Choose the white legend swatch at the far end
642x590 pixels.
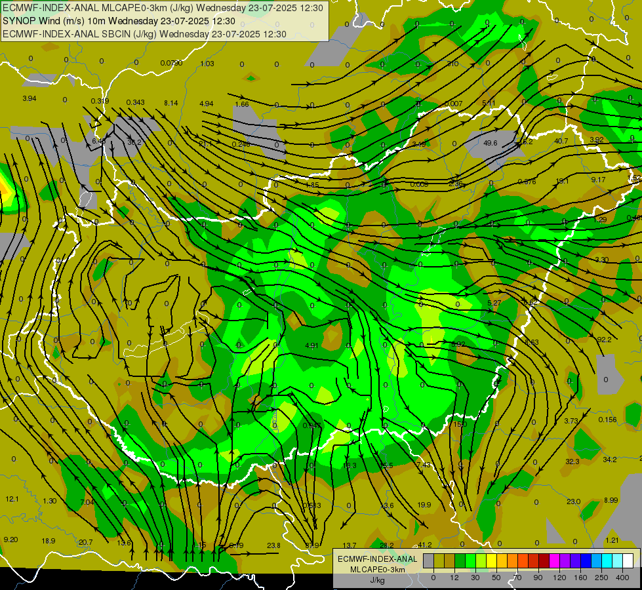click(628, 560)
